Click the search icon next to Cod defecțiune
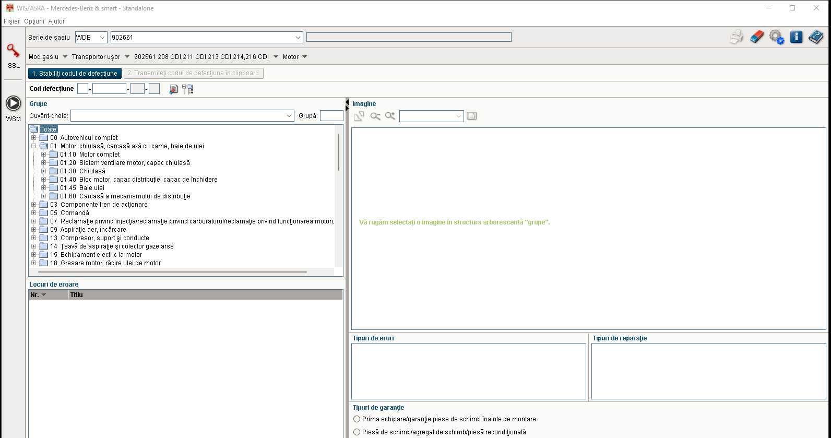 click(x=173, y=89)
